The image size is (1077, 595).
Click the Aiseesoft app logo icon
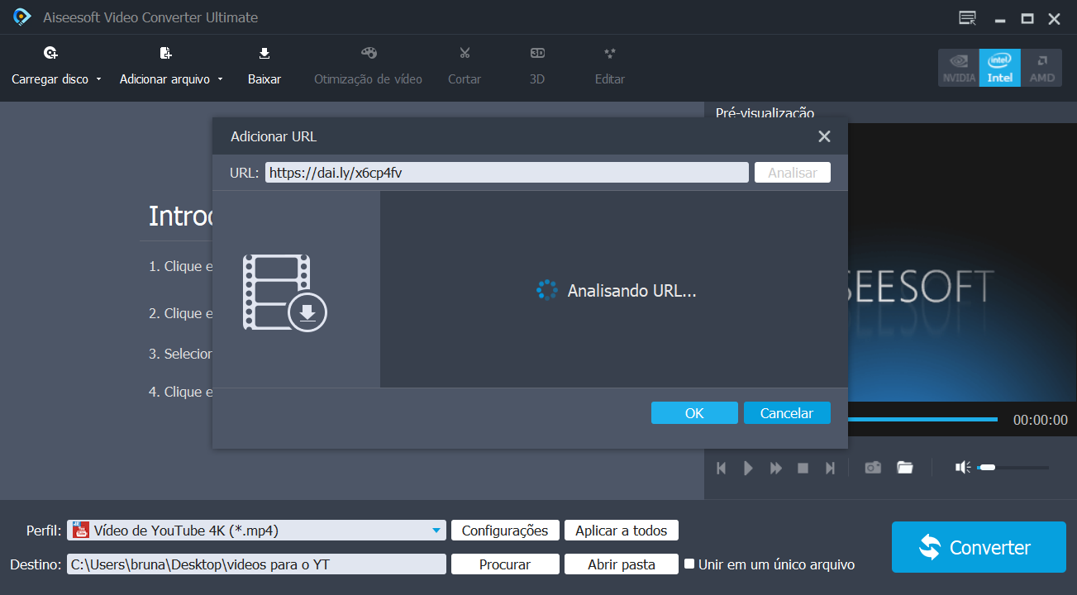[x=22, y=17]
